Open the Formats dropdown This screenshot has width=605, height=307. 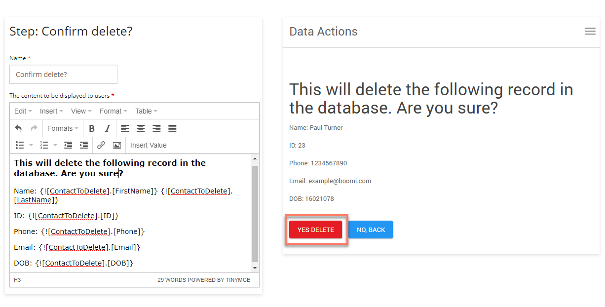click(x=63, y=128)
